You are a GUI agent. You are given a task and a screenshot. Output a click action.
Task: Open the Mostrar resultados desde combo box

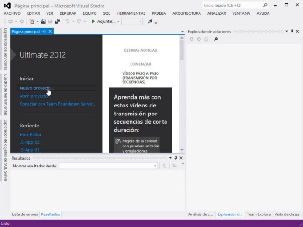(108, 166)
